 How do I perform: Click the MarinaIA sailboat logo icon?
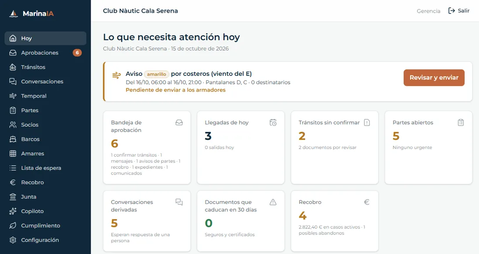tap(14, 14)
